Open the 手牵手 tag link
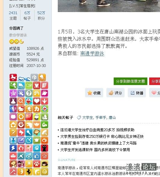This screenshot has height=177, width=160. (101, 118)
